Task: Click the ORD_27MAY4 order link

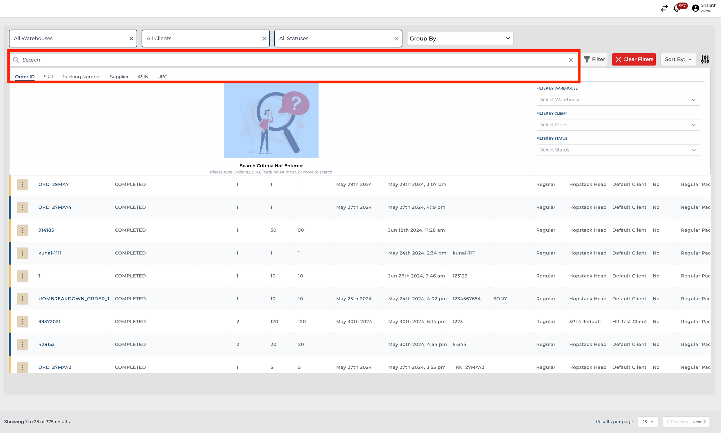Action: point(55,207)
